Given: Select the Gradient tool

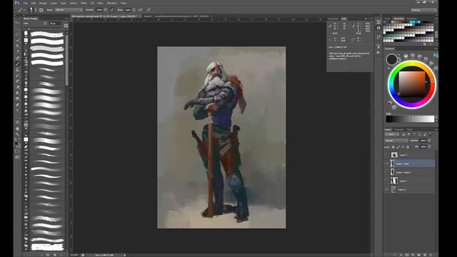Looking at the screenshot, I should [17, 87].
